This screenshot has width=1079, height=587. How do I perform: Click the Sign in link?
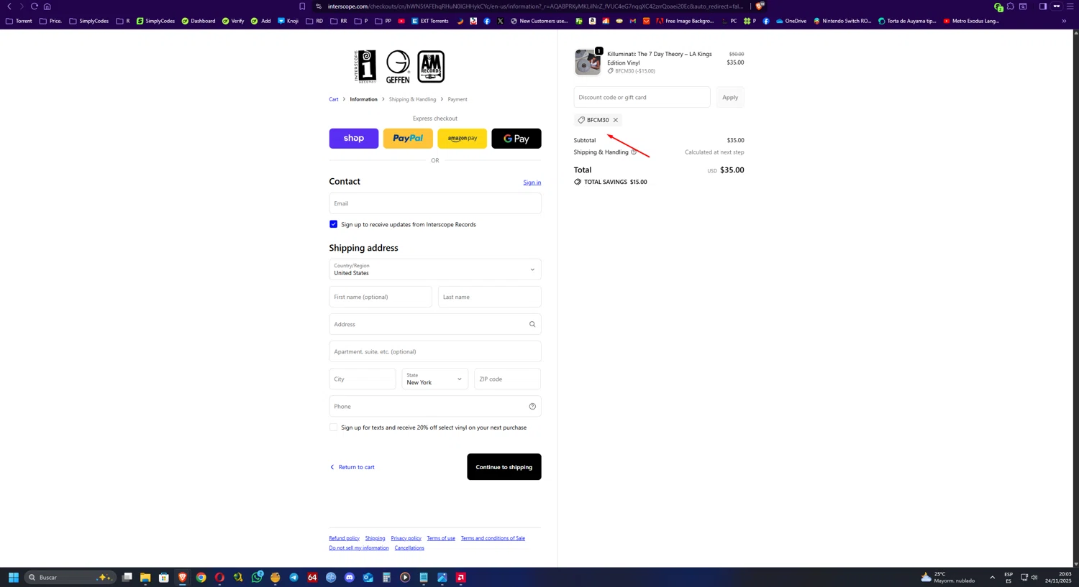click(532, 182)
